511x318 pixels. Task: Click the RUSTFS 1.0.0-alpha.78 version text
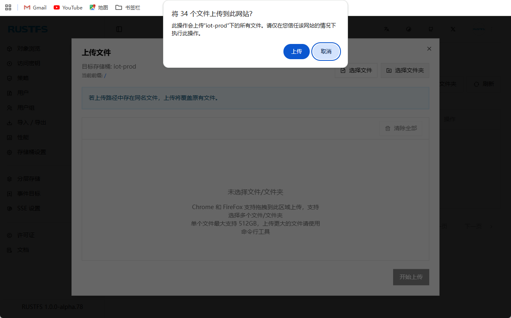53,306
